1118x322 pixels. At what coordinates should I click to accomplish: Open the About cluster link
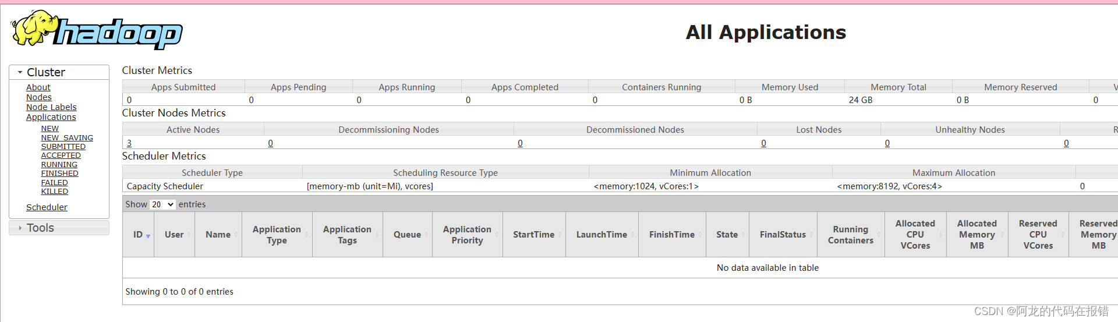pyautogui.click(x=38, y=87)
